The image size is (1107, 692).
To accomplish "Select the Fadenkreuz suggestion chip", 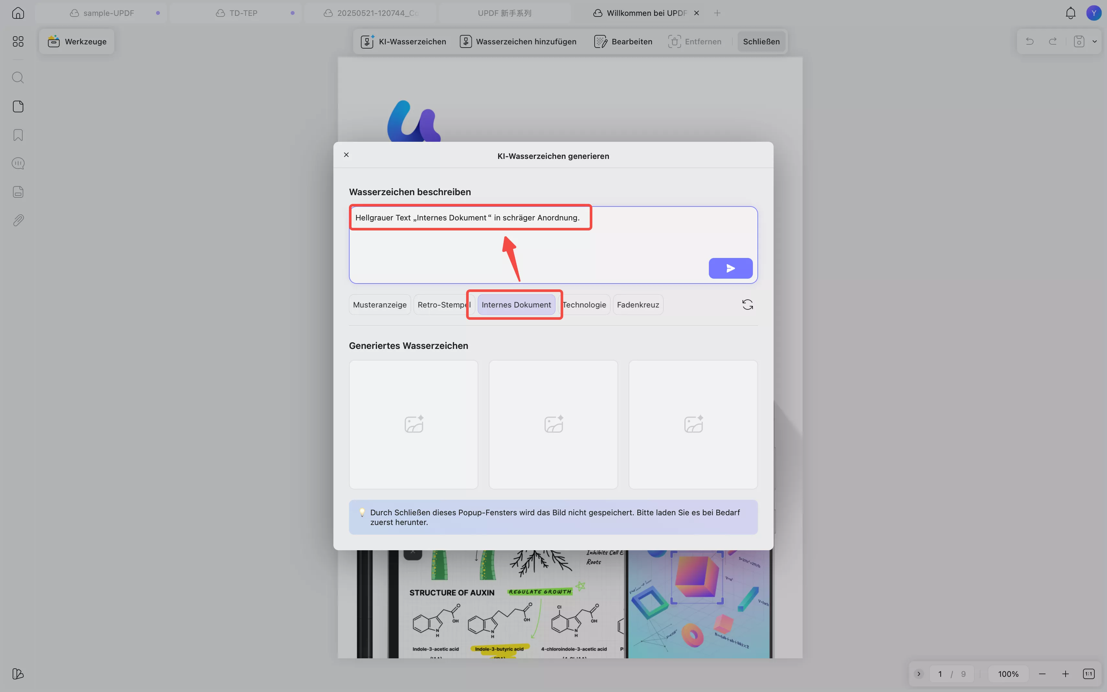I will pyautogui.click(x=637, y=305).
